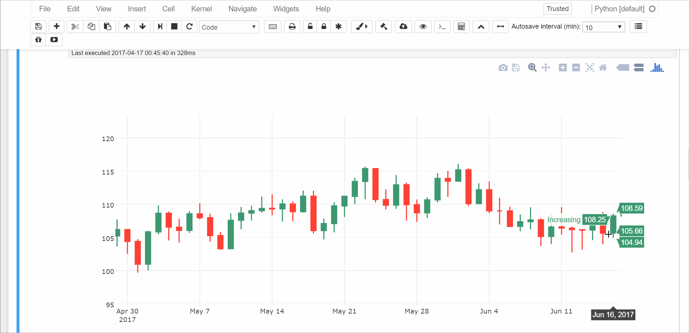This screenshot has width=689, height=333.
Task: Compare data on hover icon
Action: click(x=639, y=67)
